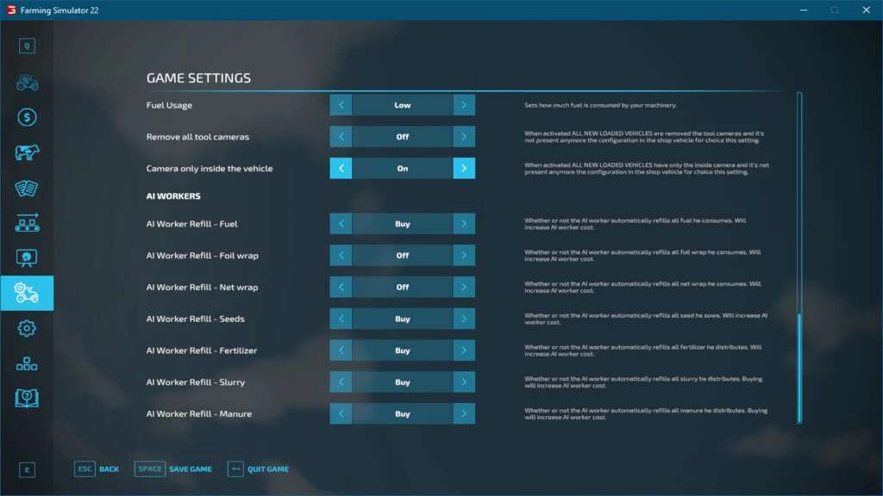Open the vehicles tractor icon page

click(27, 83)
